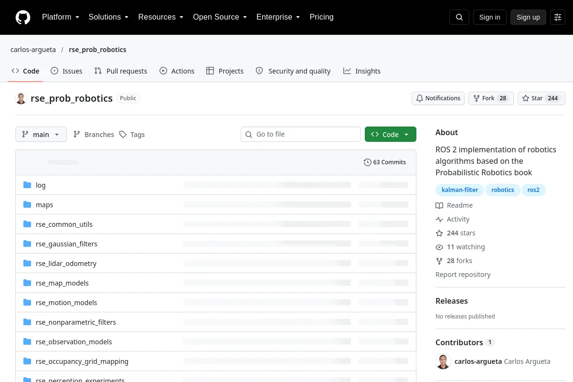Click the rse_gaussian_filters folder icon
Screen dimensions: 573x382
coord(27,244)
